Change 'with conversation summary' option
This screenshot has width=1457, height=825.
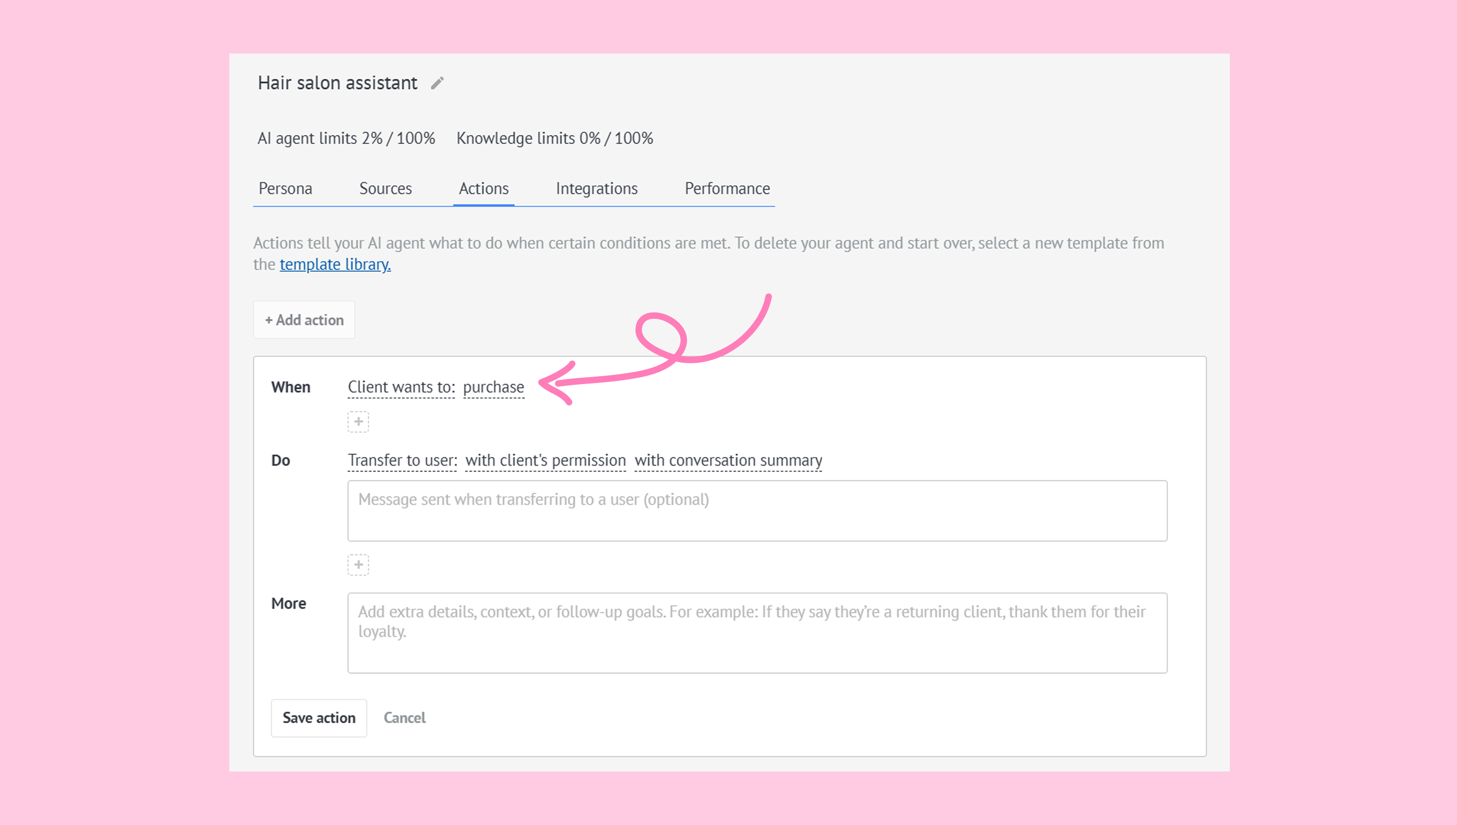[728, 461]
